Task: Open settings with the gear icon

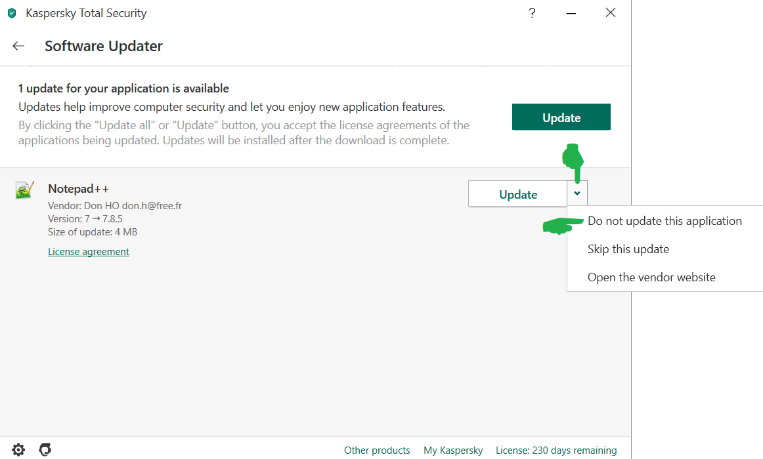Action: (x=18, y=450)
